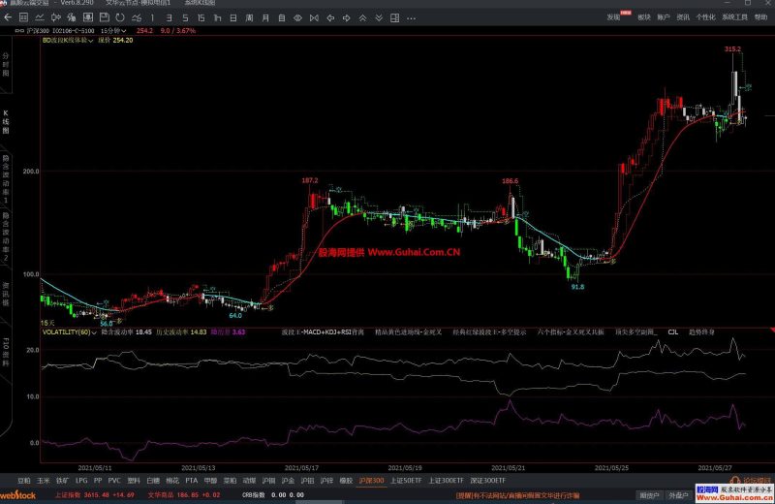Viewport: 775px width, 504px height.
Task: Select the 上证300ETF bottom tab
Action: [446, 481]
